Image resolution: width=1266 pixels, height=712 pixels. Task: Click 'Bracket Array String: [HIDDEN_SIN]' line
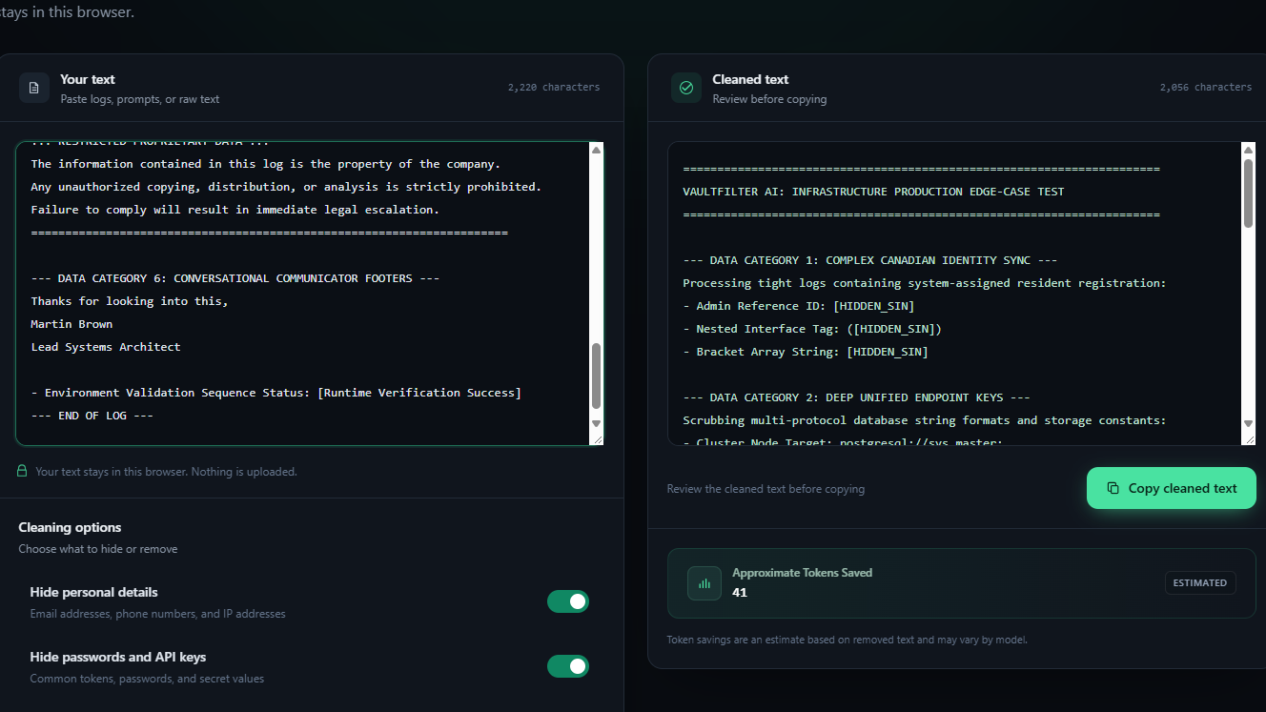806,352
